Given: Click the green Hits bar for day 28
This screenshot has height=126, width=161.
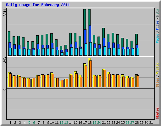Looking at the screenshot, I should point(136,39).
